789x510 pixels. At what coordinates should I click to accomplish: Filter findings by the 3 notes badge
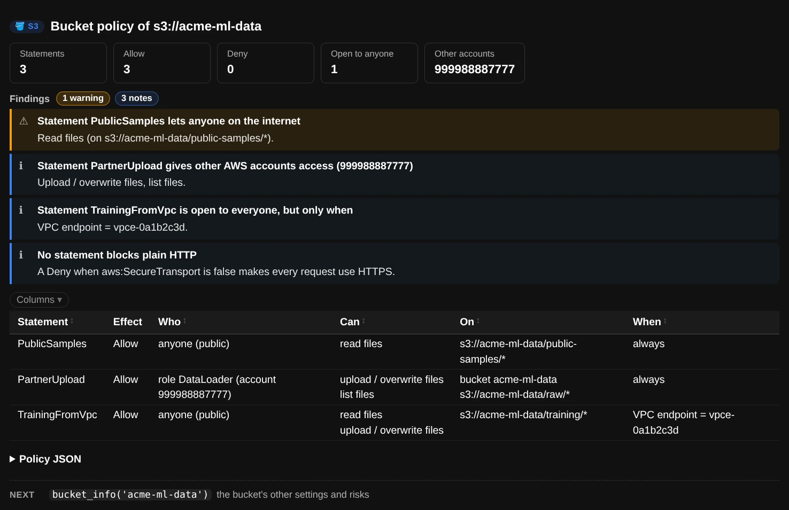pos(136,98)
